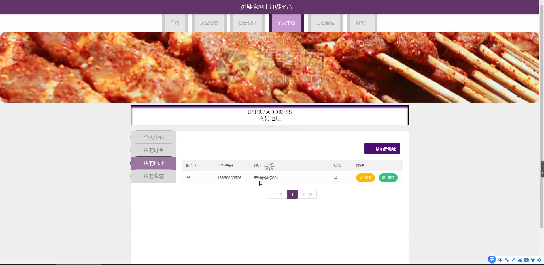Click 删除 for 张宇's address
This screenshot has height=265, width=544.
tap(388, 178)
